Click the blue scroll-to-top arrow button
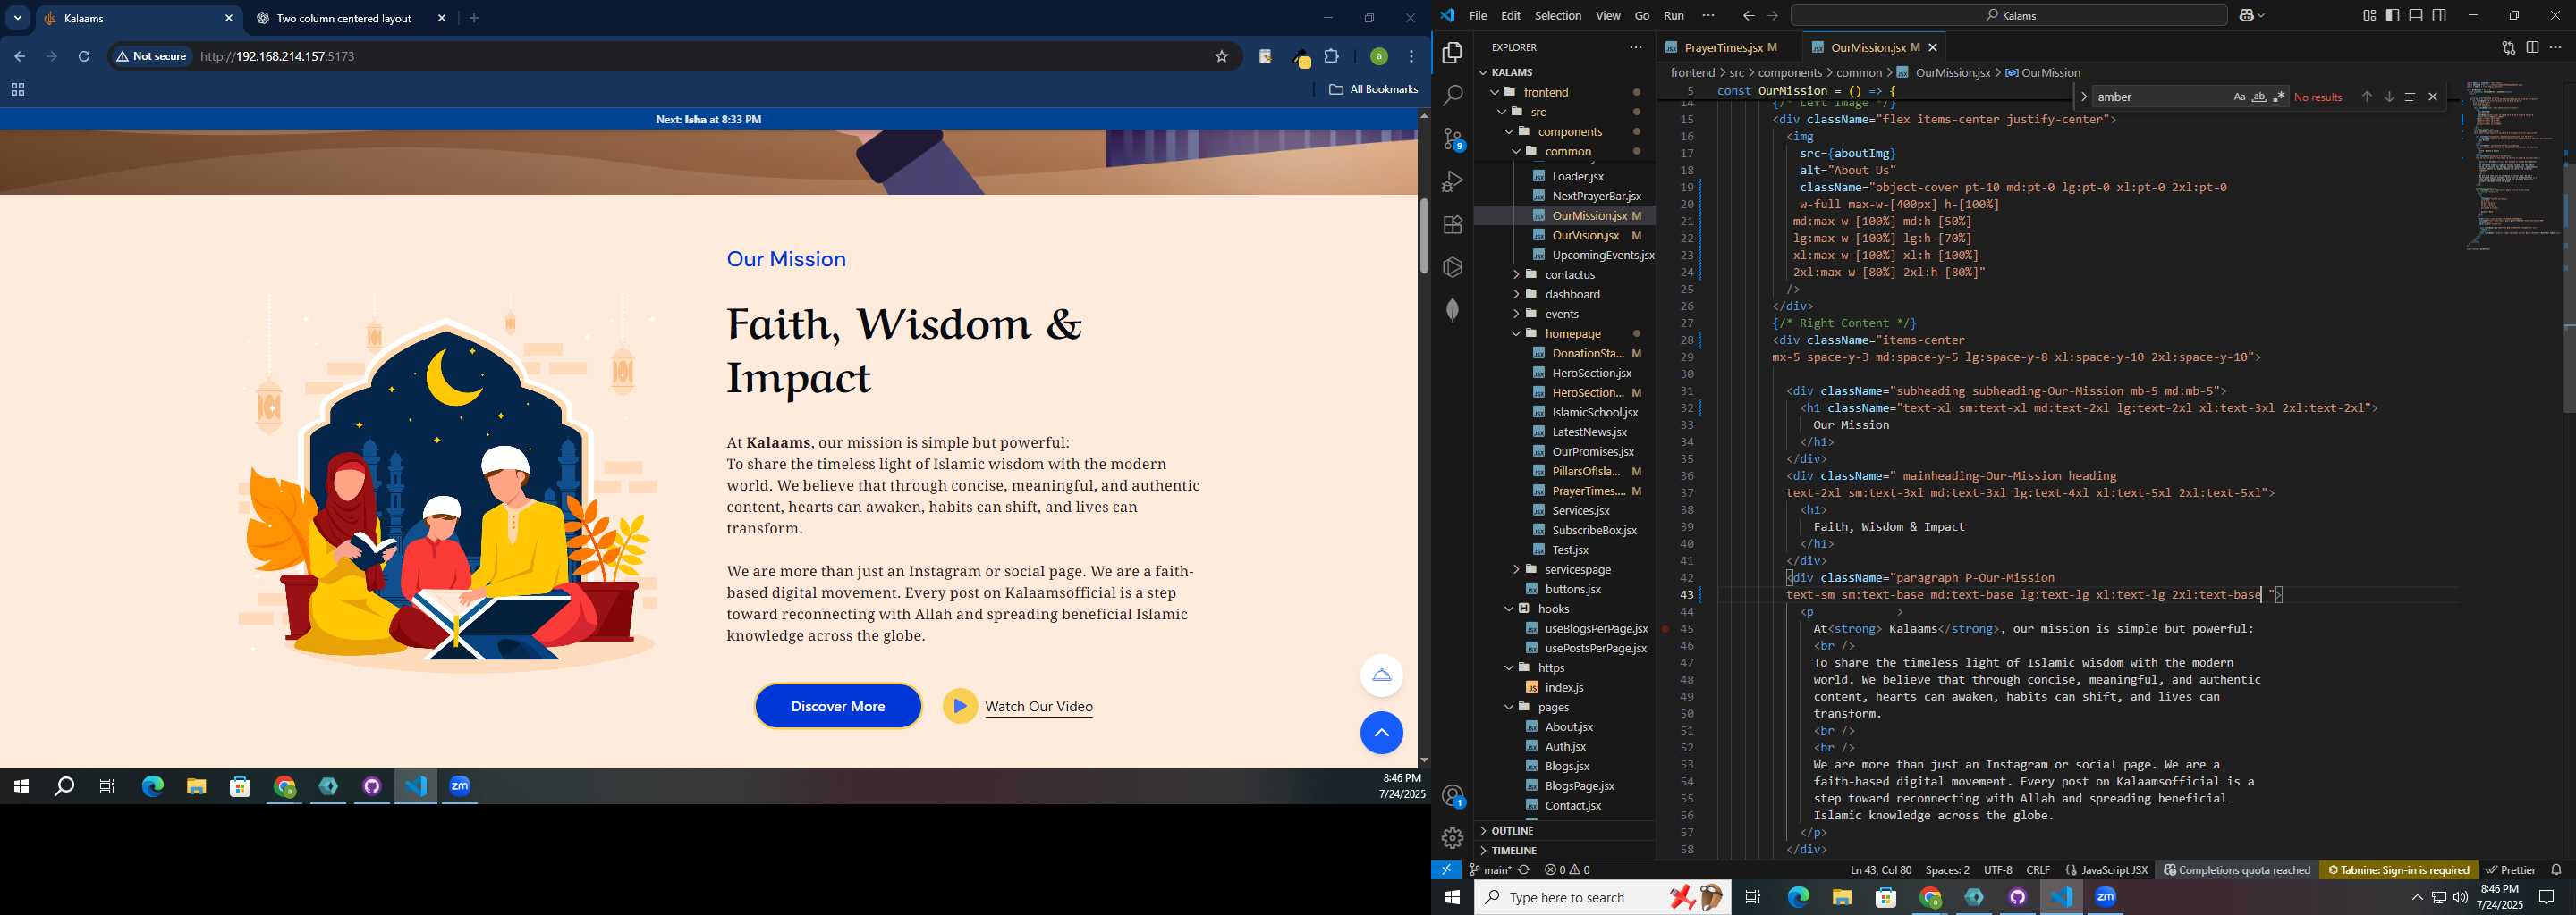Viewport: 2576px width, 915px height. [1381, 732]
